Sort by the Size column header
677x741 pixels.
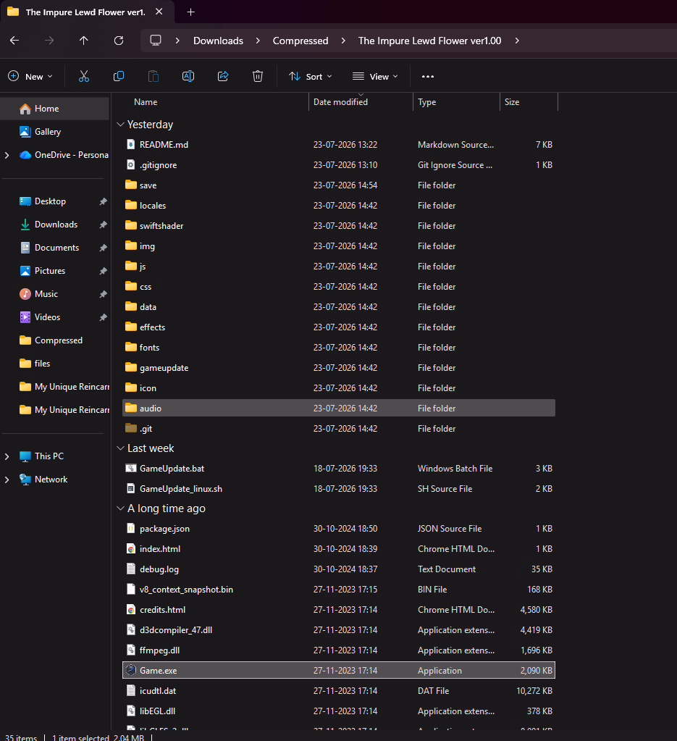coord(529,101)
